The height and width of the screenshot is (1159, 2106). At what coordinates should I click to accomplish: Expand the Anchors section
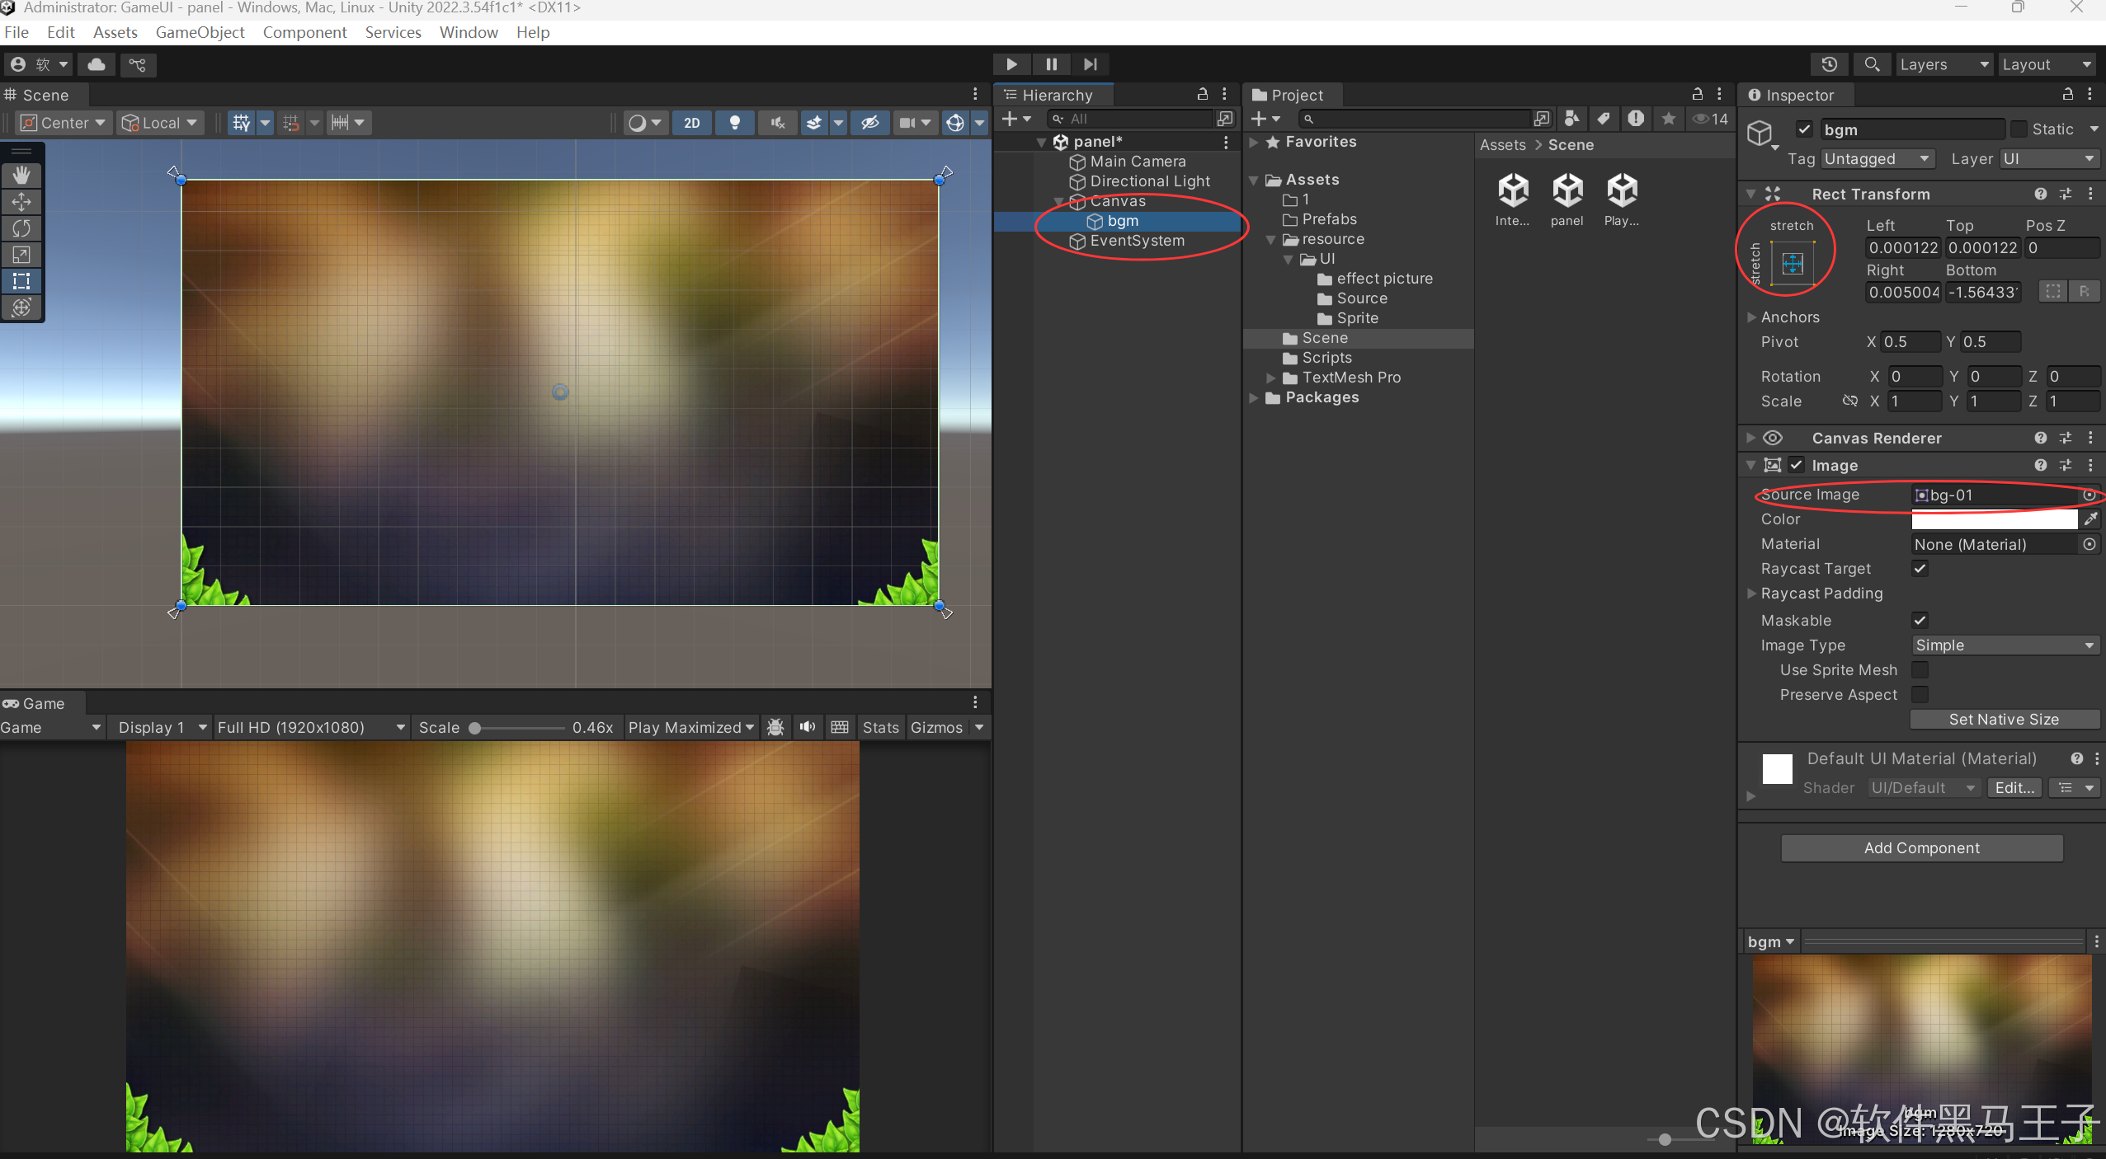1751,317
